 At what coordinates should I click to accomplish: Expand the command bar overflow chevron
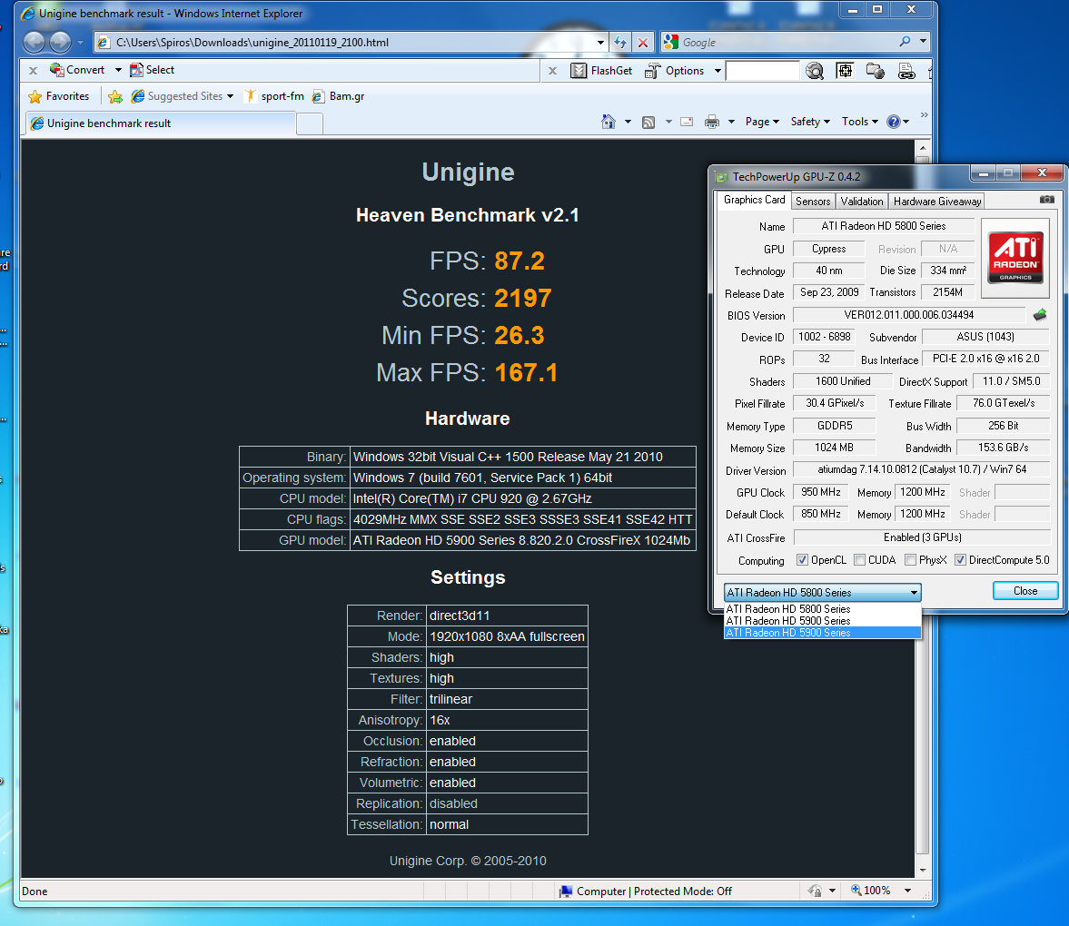click(x=924, y=115)
